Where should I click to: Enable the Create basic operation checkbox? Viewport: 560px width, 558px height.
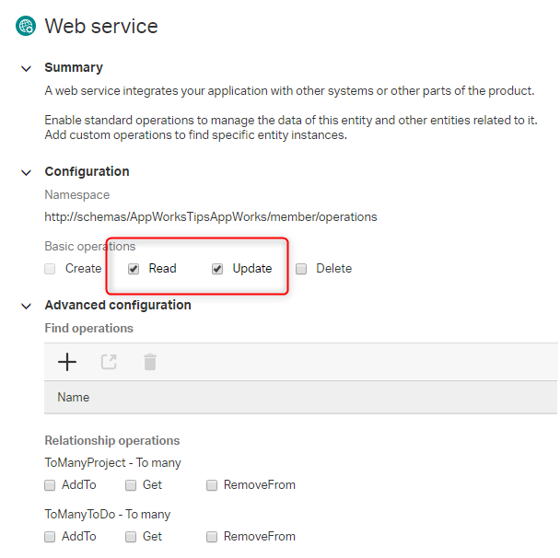[x=51, y=269]
